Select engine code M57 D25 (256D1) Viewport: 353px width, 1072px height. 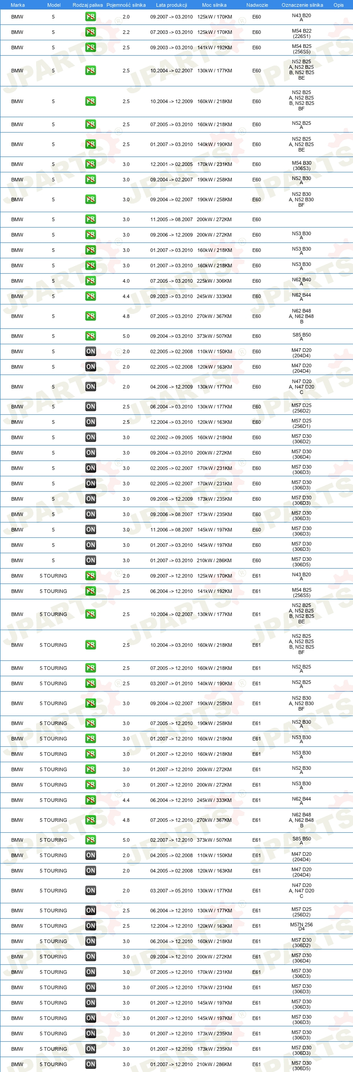(x=302, y=423)
